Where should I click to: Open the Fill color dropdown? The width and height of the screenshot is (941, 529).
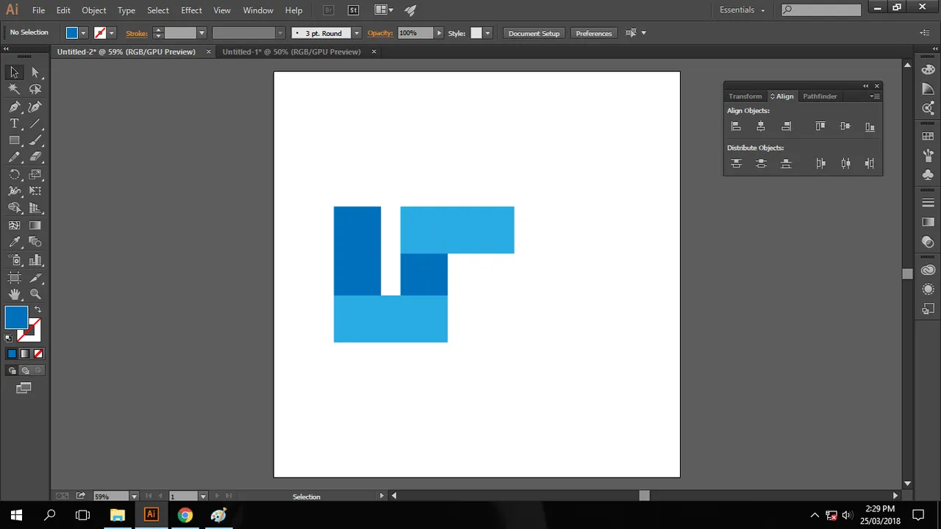tap(83, 33)
